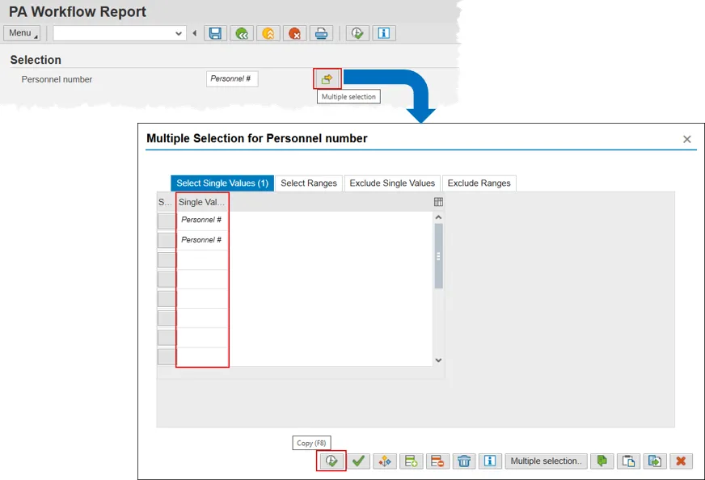
Task: Click the Multiple selection.. text button
Action: pos(546,461)
